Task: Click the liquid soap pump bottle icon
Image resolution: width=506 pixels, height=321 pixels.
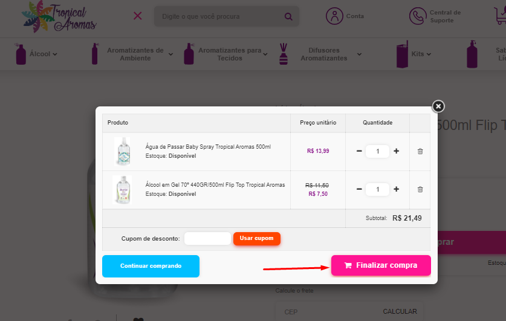Action: [x=472, y=54]
